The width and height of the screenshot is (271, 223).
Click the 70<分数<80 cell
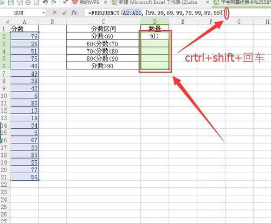(104, 51)
